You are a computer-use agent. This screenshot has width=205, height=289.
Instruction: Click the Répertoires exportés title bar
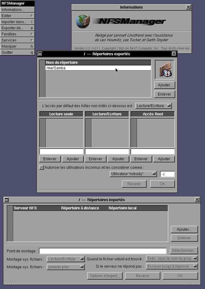coord(107,54)
